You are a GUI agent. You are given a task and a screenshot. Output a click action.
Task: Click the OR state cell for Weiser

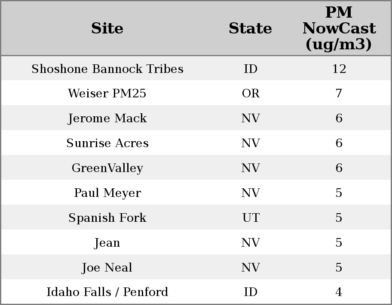(250, 94)
